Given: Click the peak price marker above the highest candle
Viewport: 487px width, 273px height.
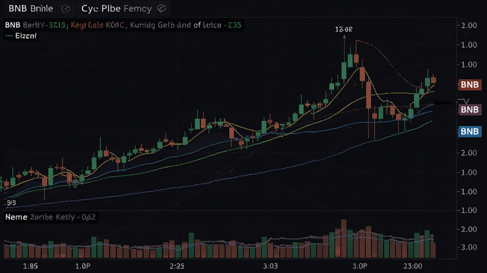Looking at the screenshot, I should click(x=343, y=29).
